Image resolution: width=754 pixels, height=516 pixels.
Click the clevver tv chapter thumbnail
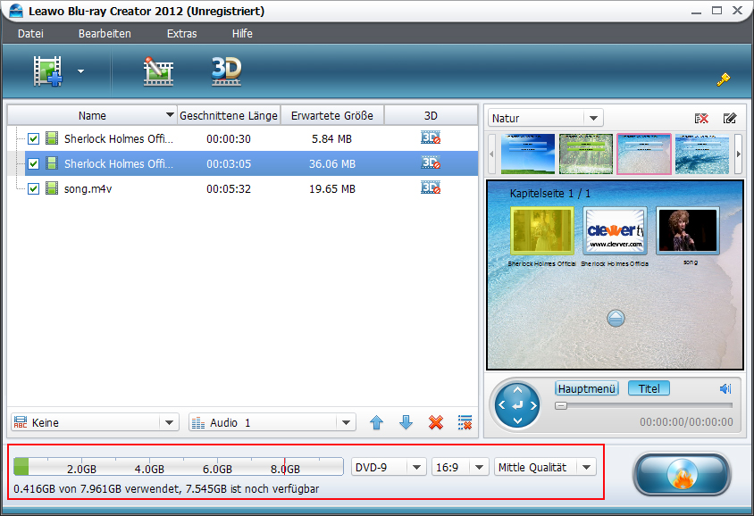pos(615,230)
